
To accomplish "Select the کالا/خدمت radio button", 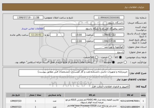I will click(x=97, y=57).
